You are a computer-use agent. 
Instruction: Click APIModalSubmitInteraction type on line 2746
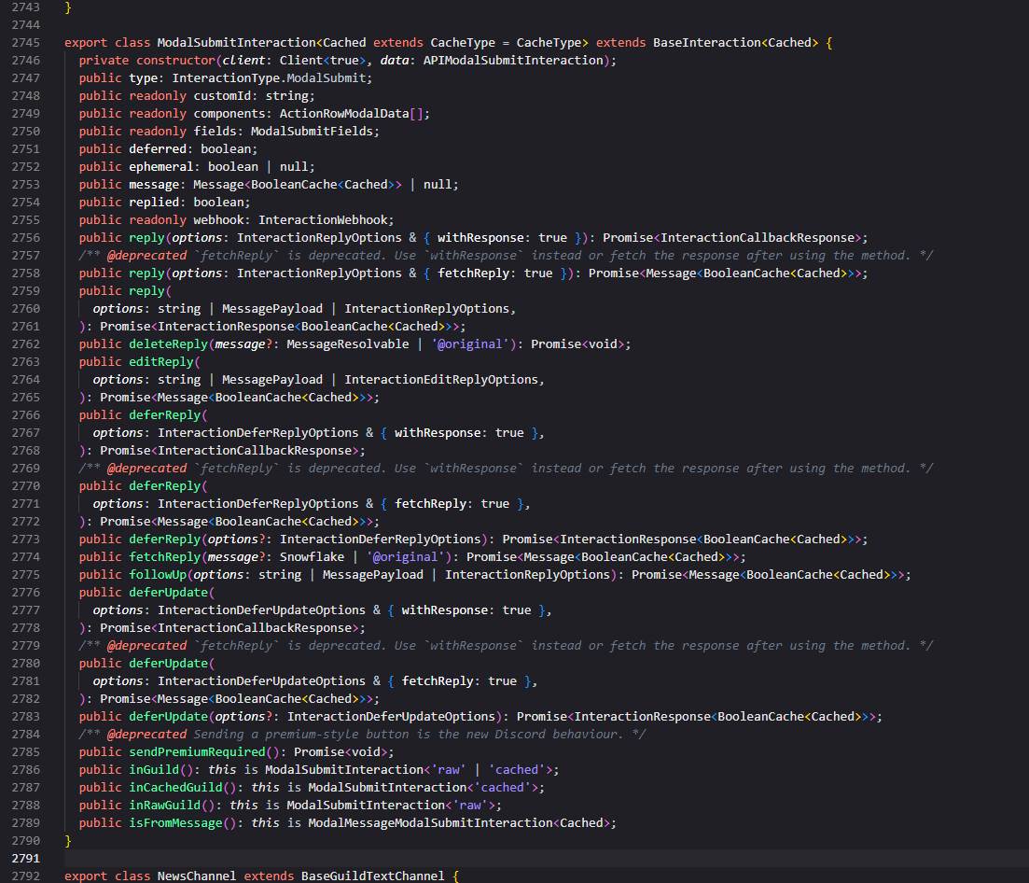point(513,61)
